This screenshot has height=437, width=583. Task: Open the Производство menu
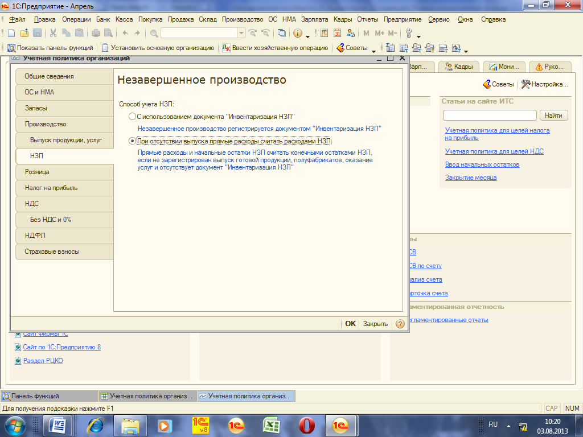pyautogui.click(x=243, y=19)
